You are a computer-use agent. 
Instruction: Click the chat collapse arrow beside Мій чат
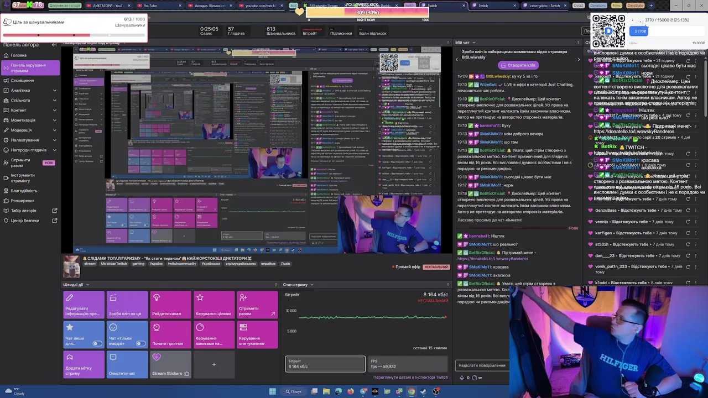pos(473,43)
